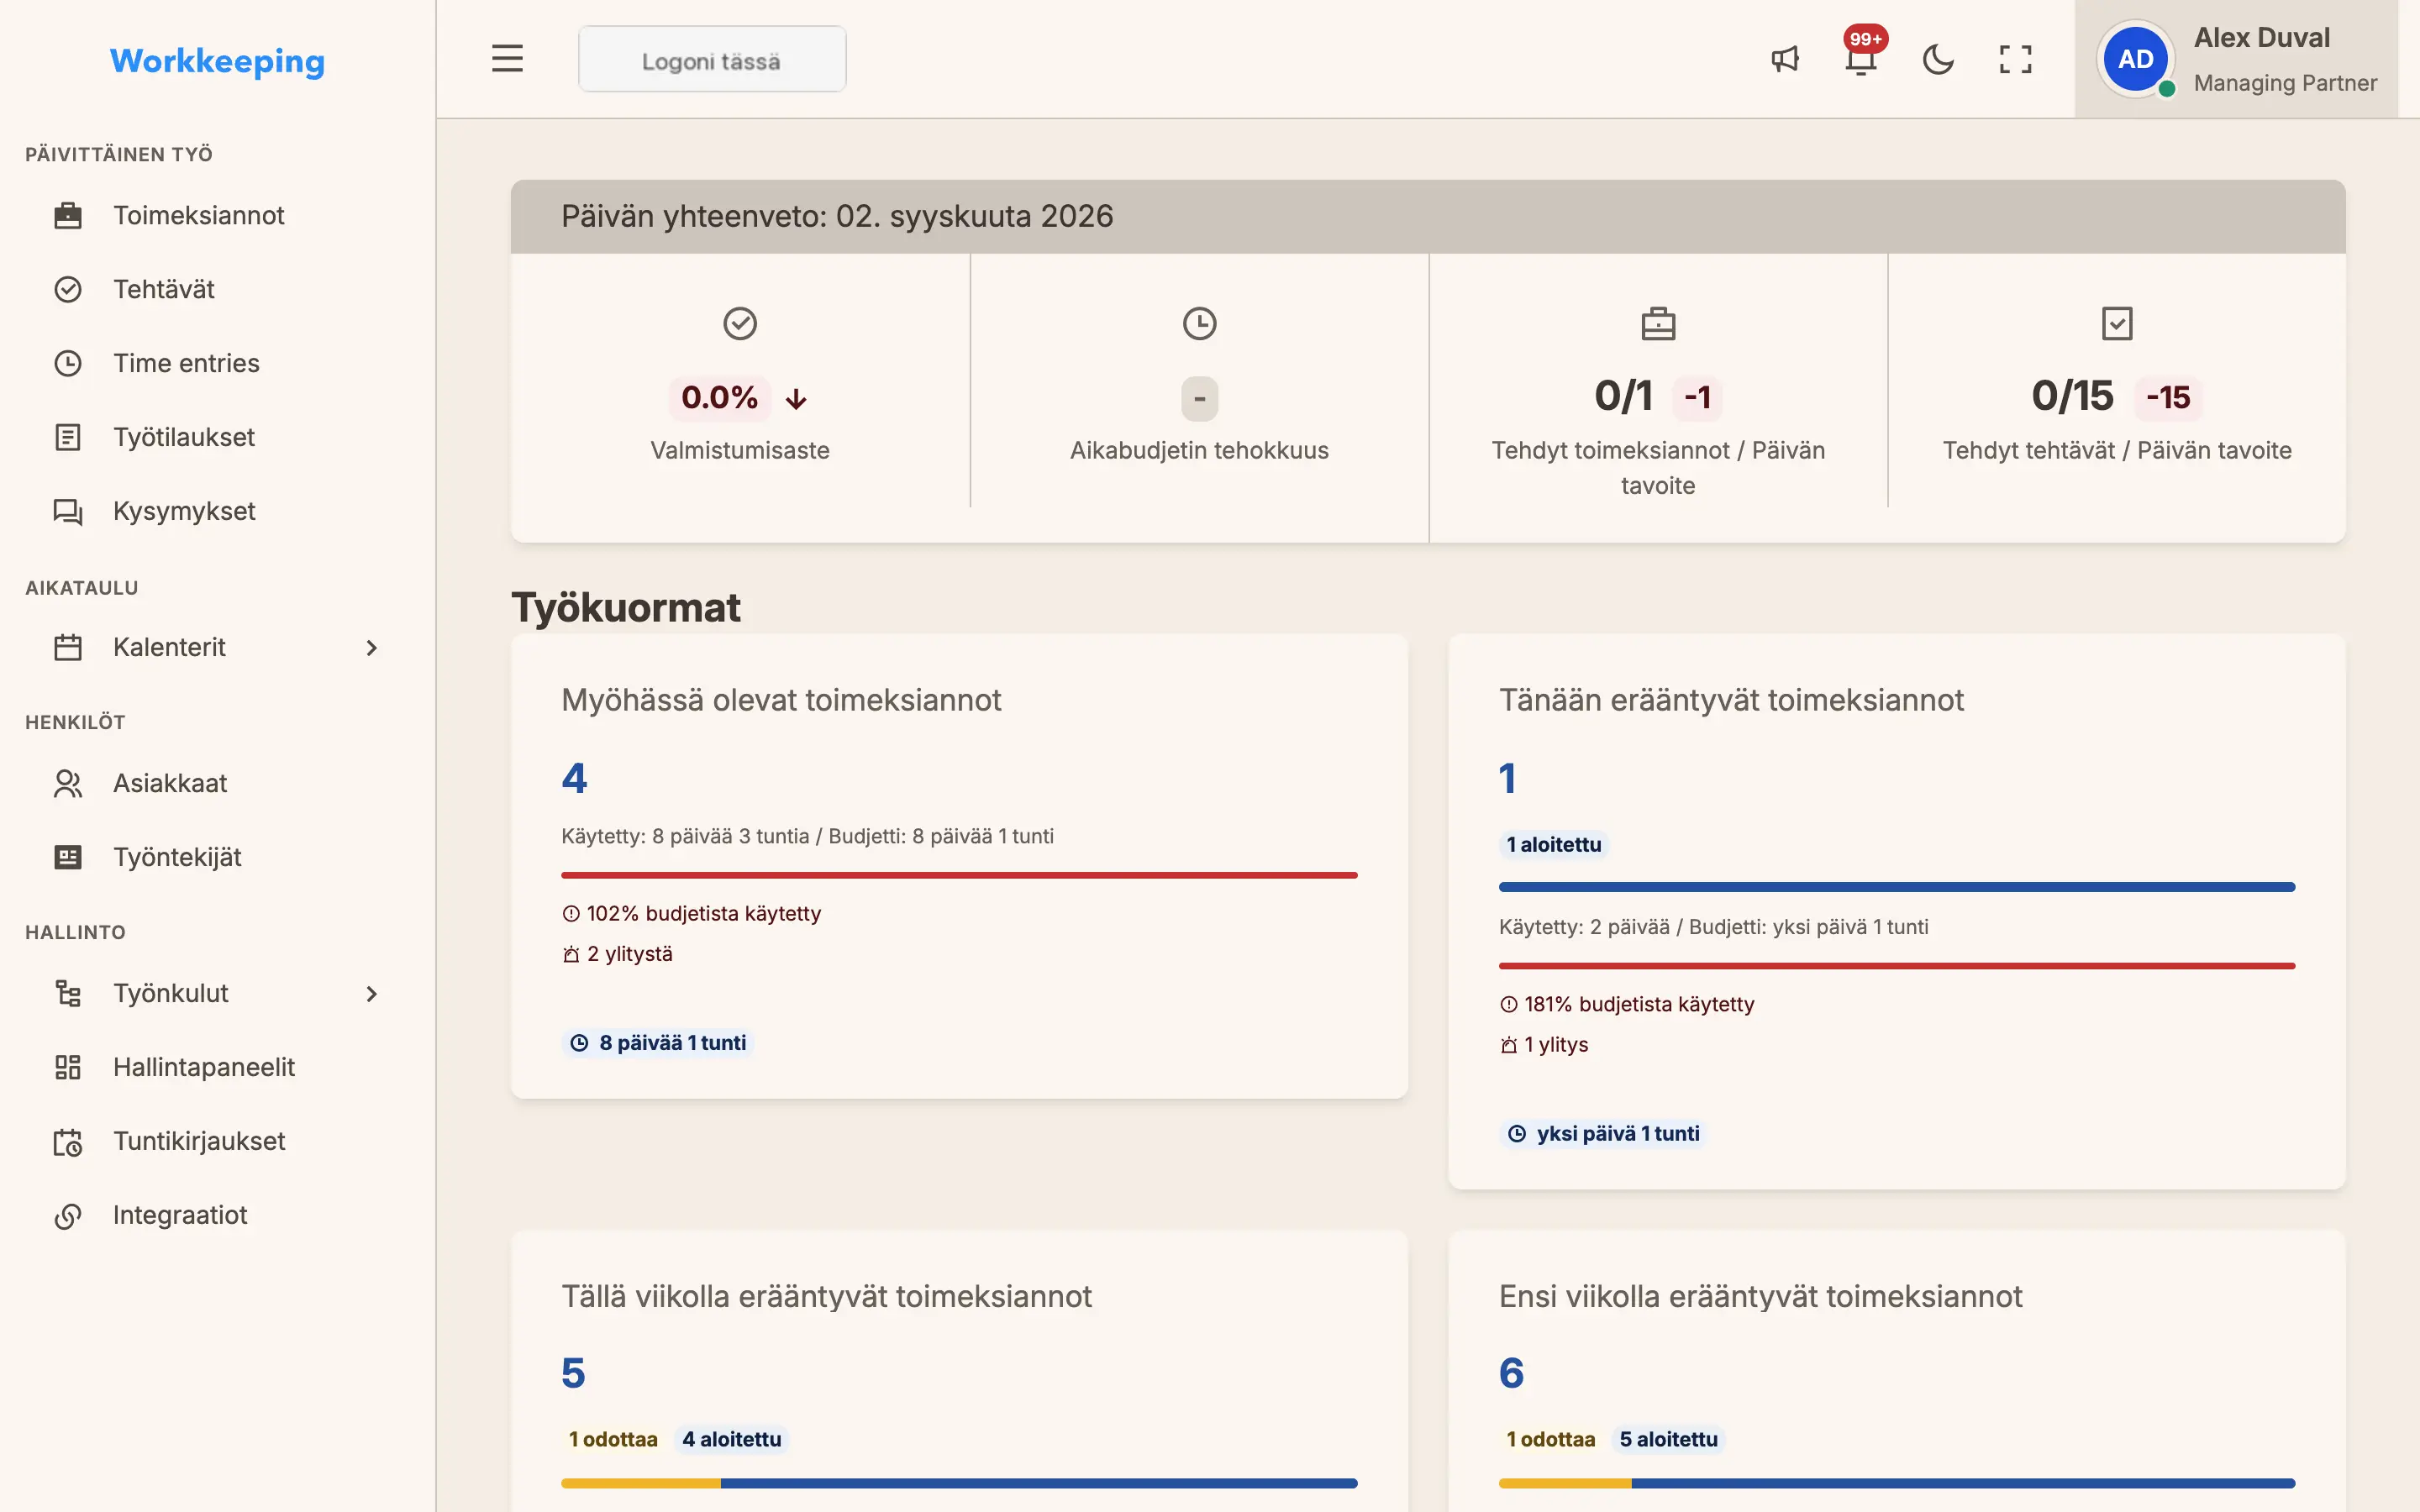The height and width of the screenshot is (1512, 2420).
Task: Click this week's count 5
Action: (573, 1373)
